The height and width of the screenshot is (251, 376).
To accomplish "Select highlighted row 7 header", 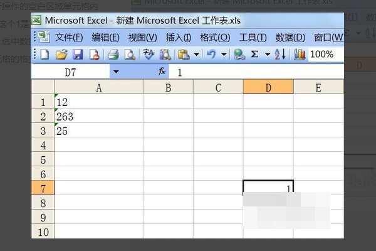I will coord(43,188).
